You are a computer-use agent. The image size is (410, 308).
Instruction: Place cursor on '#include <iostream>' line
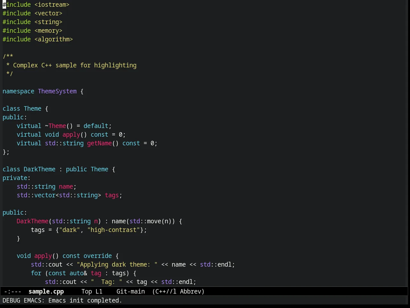(x=36, y=4)
